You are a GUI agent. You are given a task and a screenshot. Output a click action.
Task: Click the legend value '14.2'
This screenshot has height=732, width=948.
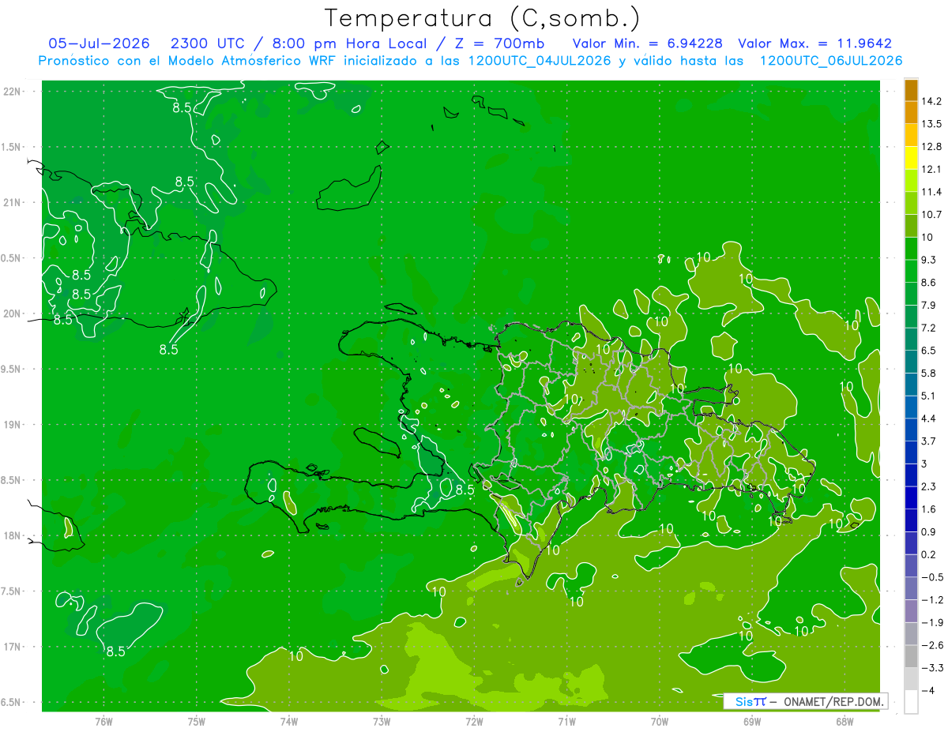933,101
